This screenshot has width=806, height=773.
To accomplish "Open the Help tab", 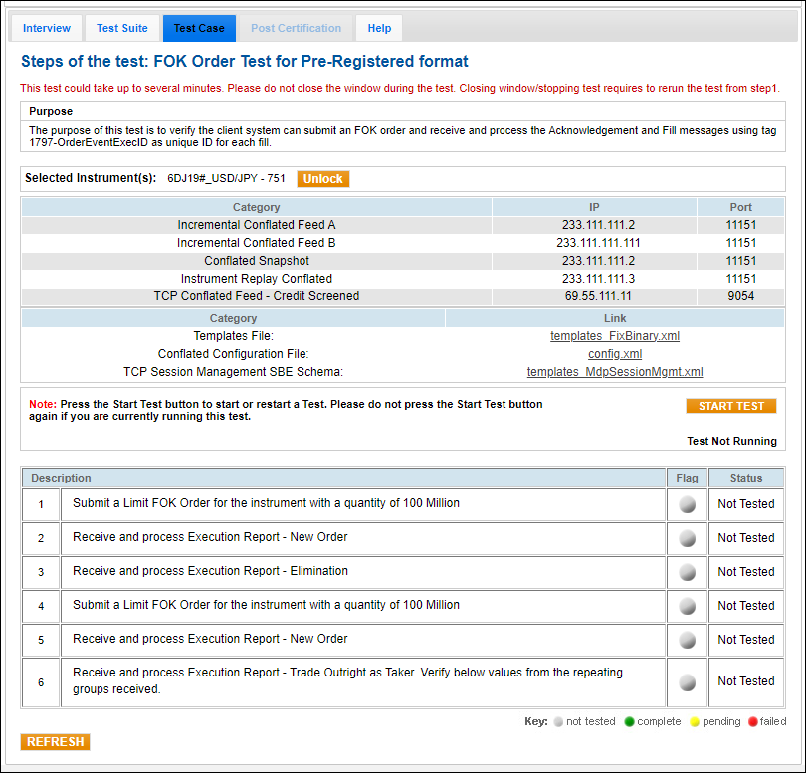I will click(x=379, y=28).
